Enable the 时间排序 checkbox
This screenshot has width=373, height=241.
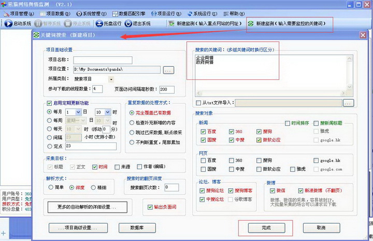288,123
